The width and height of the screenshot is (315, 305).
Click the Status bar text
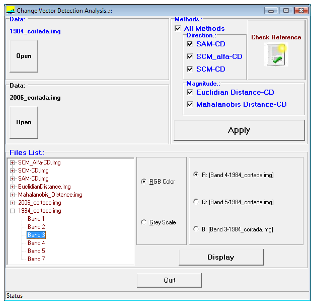pyautogui.click(x=14, y=295)
